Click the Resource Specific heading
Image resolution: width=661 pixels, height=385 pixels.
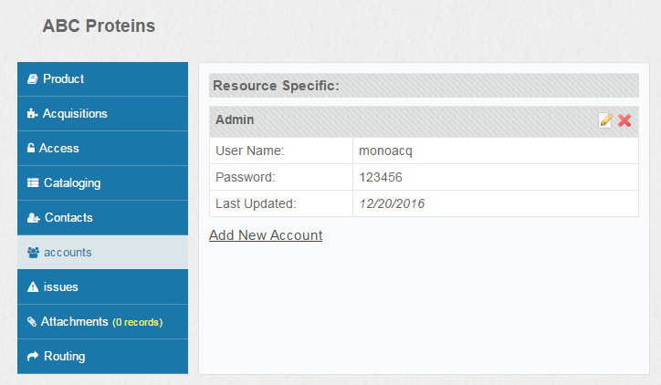pyautogui.click(x=276, y=86)
